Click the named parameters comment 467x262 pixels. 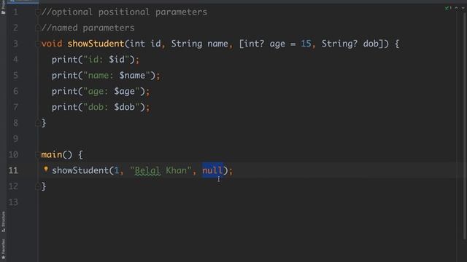point(88,28)
